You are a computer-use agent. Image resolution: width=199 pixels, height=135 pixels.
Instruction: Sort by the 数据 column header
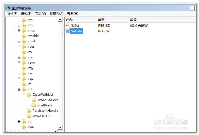pos(162,20)
